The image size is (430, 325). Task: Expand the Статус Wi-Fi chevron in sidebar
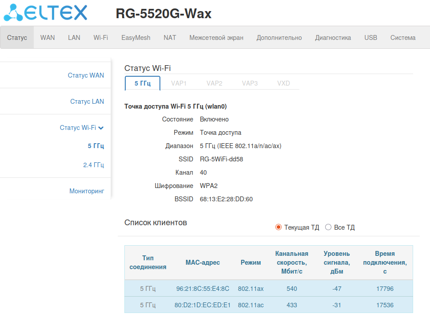click(101, 128)
